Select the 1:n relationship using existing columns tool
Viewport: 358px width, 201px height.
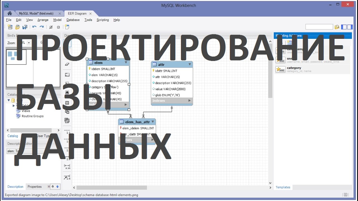point(67,177)
